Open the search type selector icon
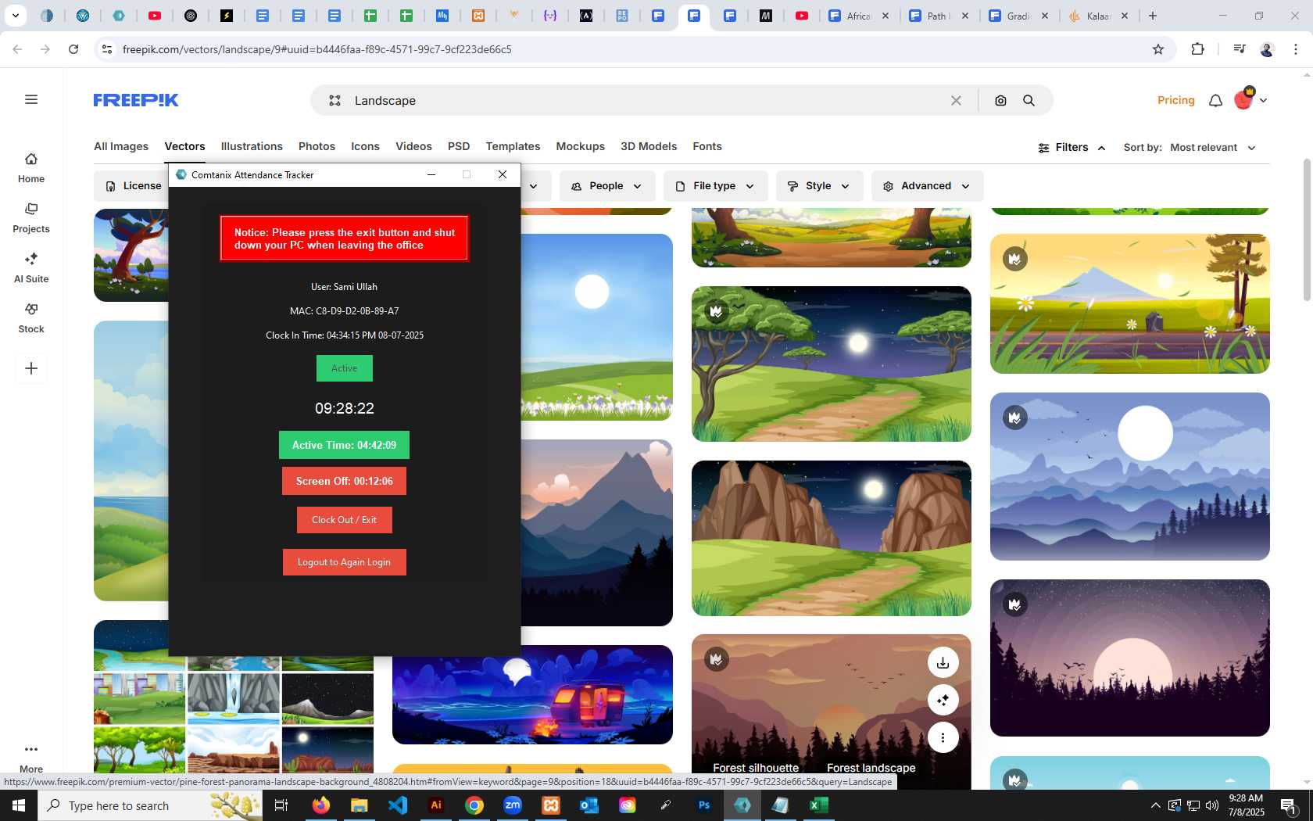 [335, 100]
